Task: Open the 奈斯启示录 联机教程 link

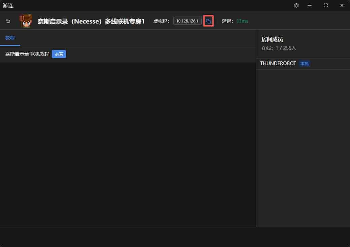Action: [27, 54]
